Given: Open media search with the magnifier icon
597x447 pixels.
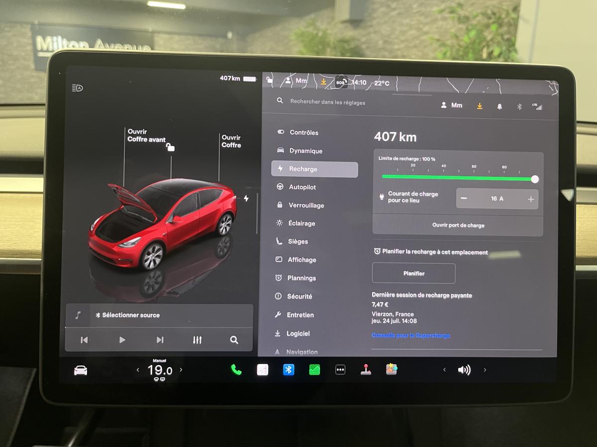Looking at the screenshot, I should click(x=234, y=340).
